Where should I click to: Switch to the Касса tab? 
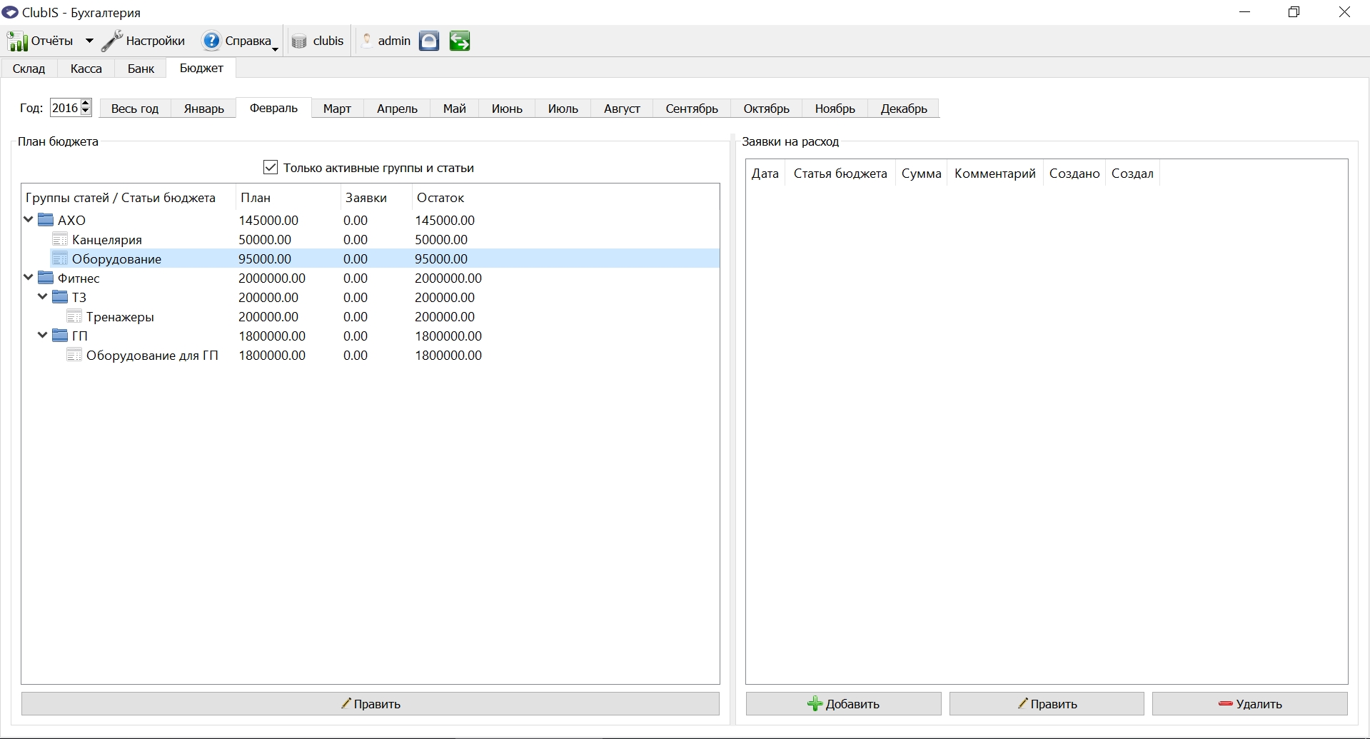[86, 69]
